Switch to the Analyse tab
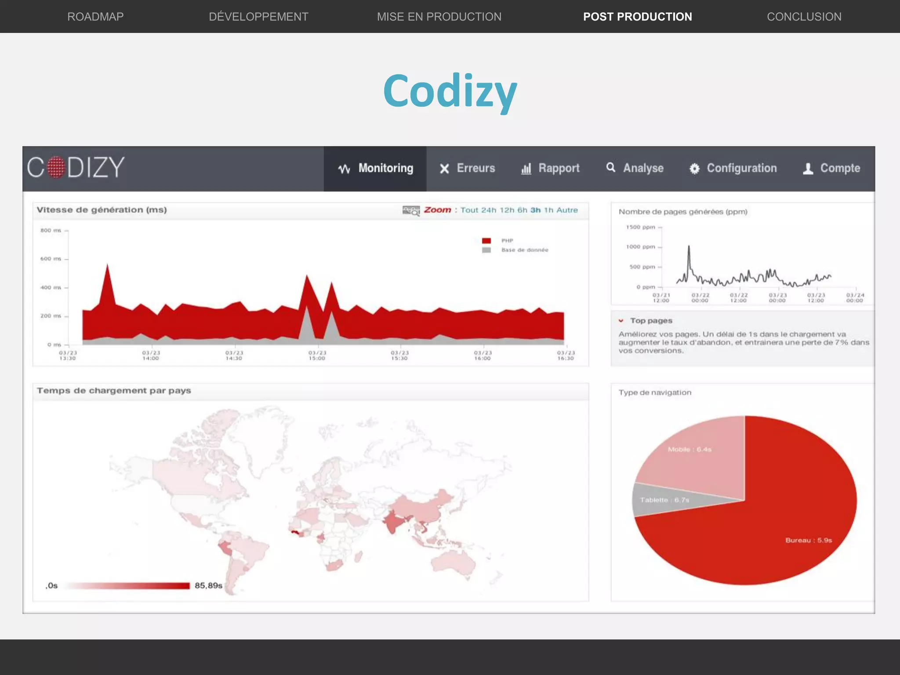Screen dimensions: 900x675 635,169
